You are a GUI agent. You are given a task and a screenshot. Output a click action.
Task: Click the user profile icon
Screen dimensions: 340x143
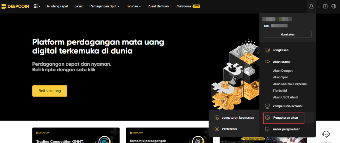312,6
